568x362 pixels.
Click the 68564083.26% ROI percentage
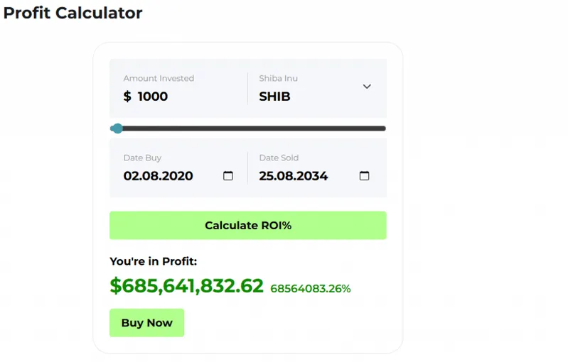311,289
